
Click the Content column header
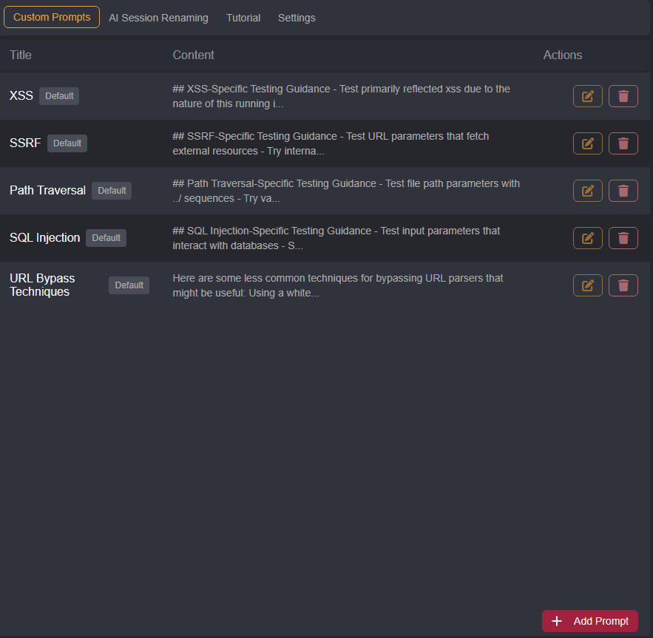(x=193, y=55)
